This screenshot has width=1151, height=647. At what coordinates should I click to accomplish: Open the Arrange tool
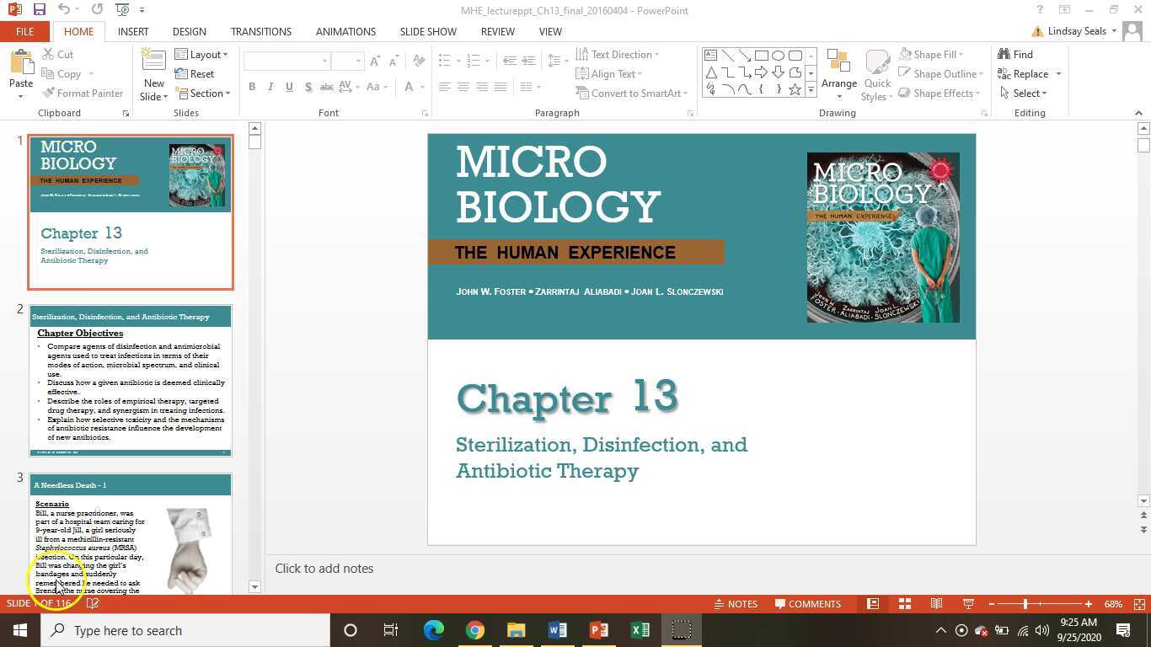pyautogui.click(x=838, y=73)
